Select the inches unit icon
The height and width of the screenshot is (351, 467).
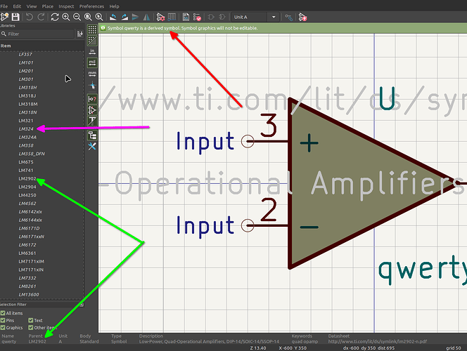click(x=92, y=51)
